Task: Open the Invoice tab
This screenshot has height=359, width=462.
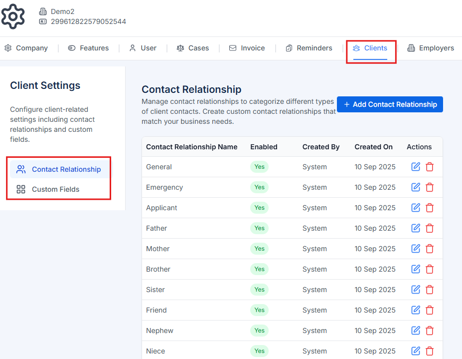Action: (x=247, y=48)
